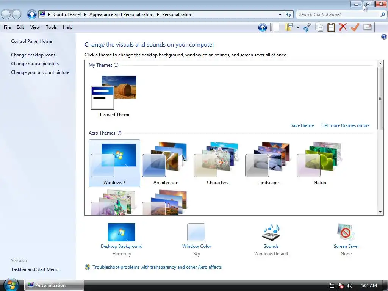Click the Personalization breadcrumb in the address bar

177,14
